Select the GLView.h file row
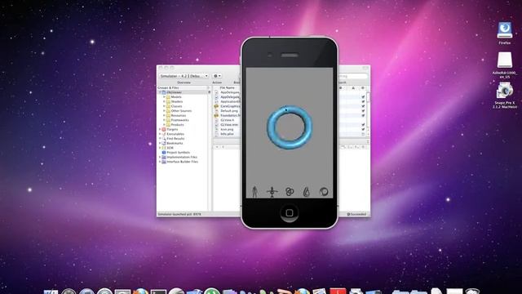Screen dimensions: 522x294 click(x=228, y=120)
